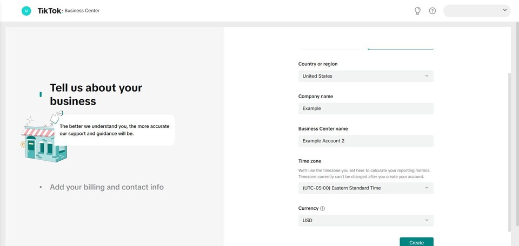
Task: Click the teal progress bar segment above the form
Action: point(400,49)
